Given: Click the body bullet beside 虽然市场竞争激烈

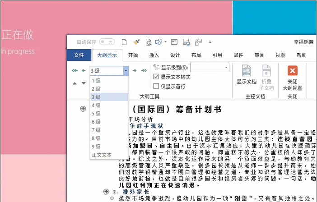Looking at the screenshot, I should [112, 198].
